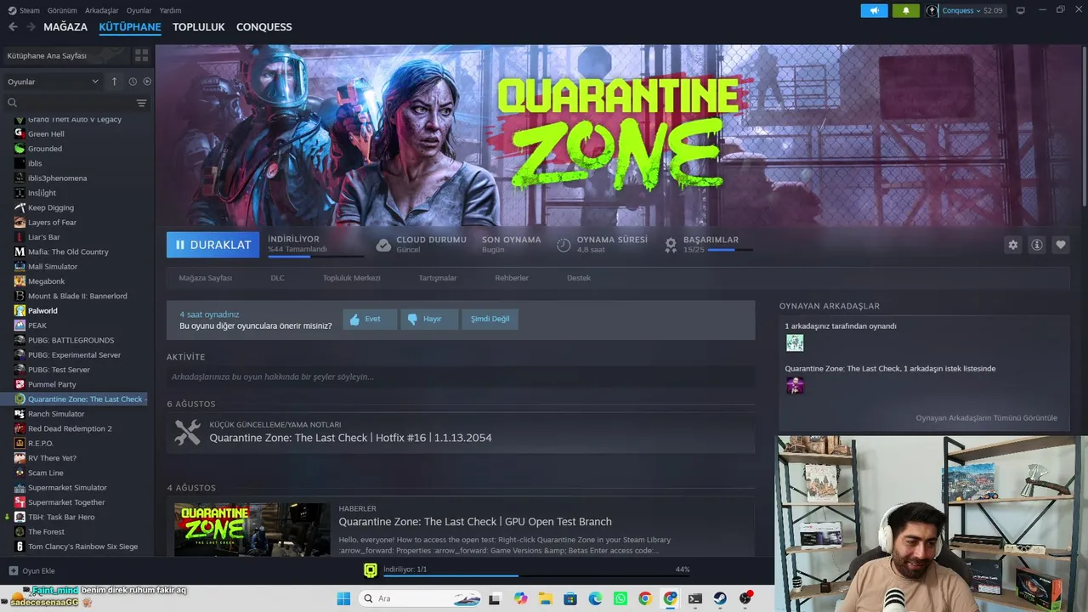The image size is (1088, 612).
Task: Open the game settings gear icon
Action: (1012, 245)
